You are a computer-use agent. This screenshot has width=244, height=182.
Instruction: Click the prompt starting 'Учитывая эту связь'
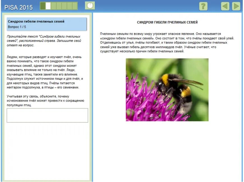(x=45, y=101)
